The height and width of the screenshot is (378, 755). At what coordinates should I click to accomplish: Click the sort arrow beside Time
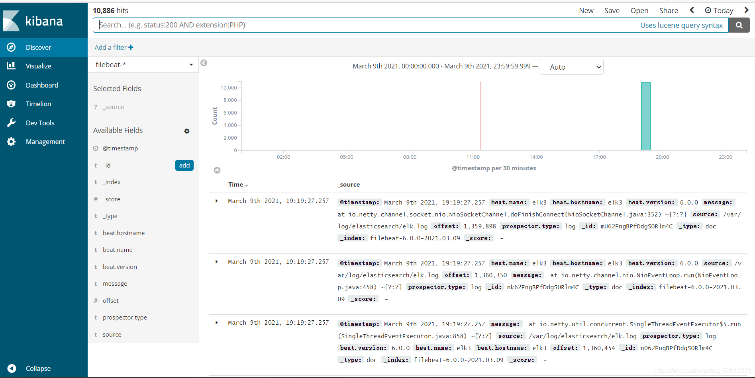coord(247,185)
